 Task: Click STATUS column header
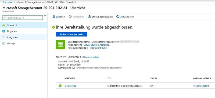pyautogui.click(x=153, y=78)
